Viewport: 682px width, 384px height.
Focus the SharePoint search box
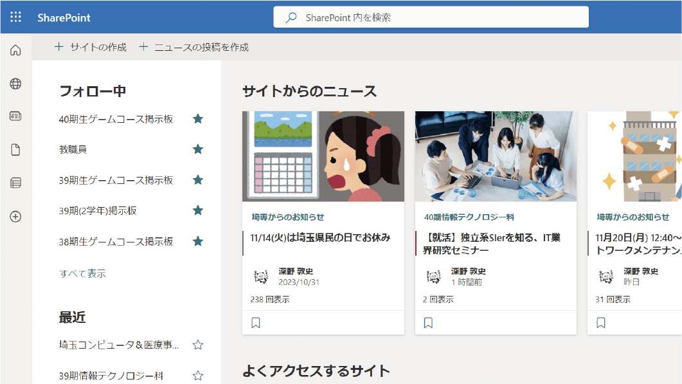click(x=431, y=17)
